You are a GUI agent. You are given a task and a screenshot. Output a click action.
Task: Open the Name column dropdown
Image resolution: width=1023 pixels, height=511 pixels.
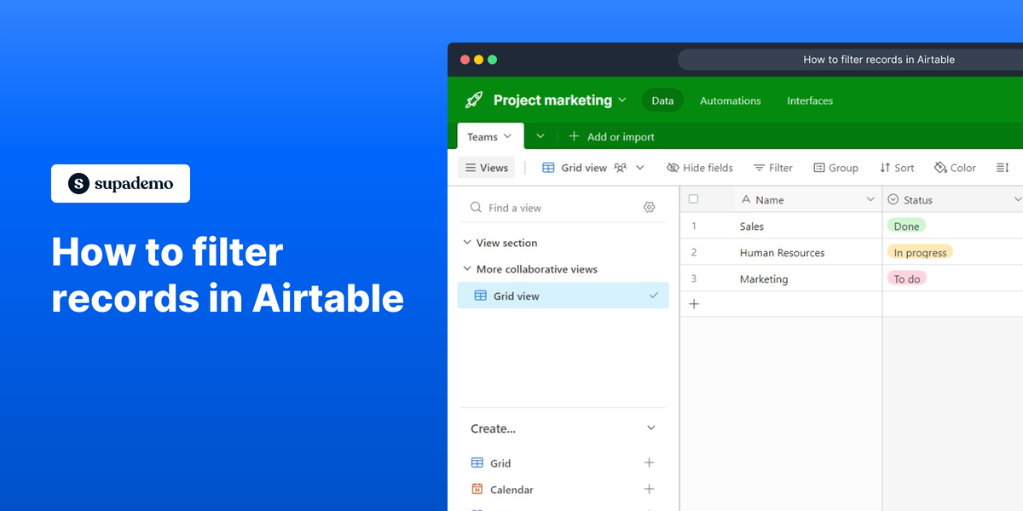pos(870,199)
